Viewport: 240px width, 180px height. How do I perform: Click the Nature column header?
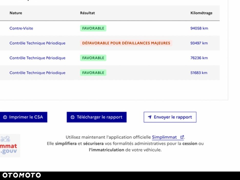[x=16, y=13]
